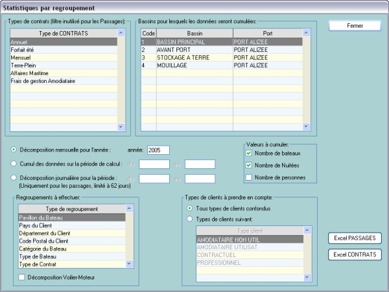
Task: Click the Code column header
Action: pyautogui.click(x=148, y=34)
